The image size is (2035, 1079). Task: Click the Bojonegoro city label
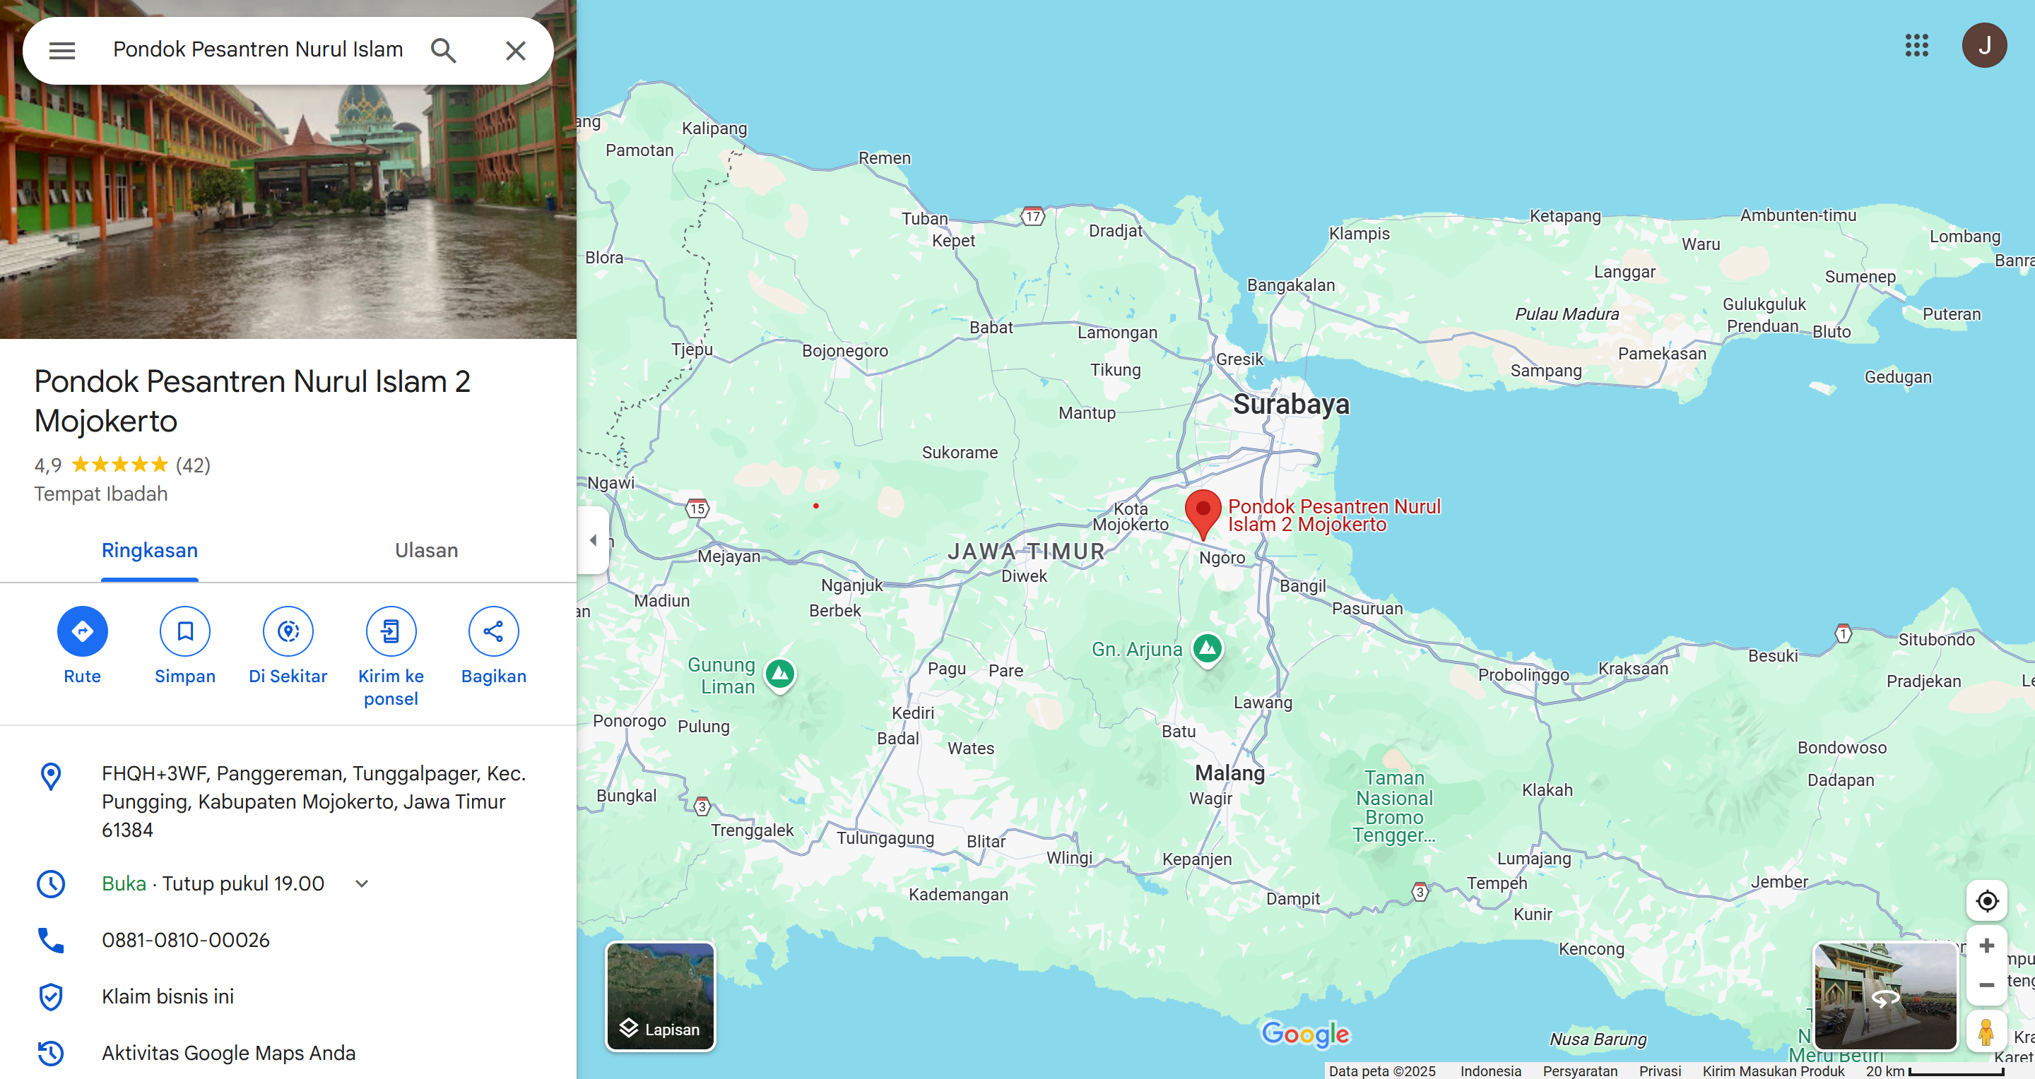point(844,350)
